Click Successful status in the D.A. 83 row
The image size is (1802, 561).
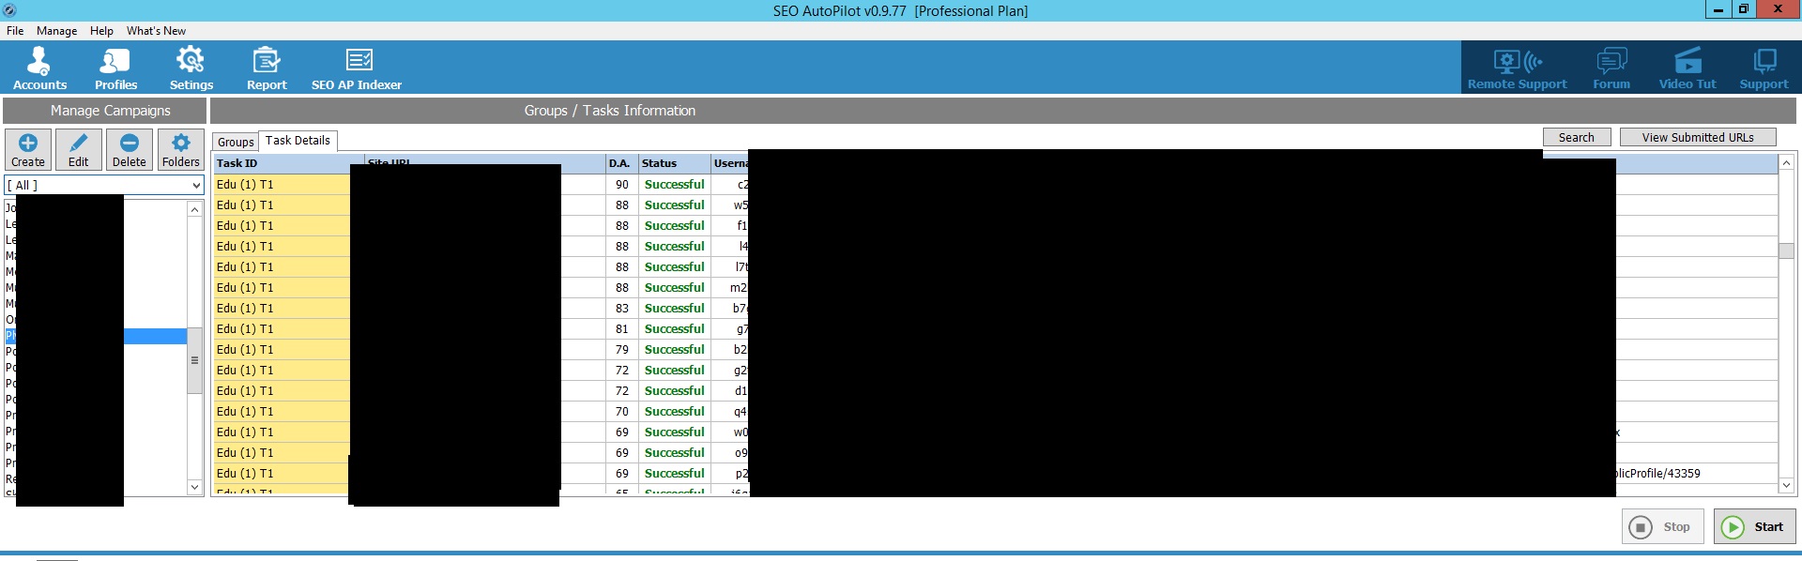[674, 309]
